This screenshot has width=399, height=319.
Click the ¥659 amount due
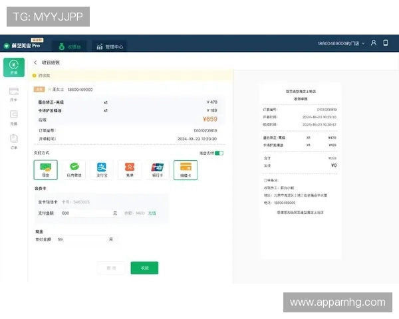click(210, 119)
